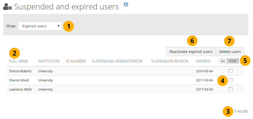
Task: Sort by the Suspending Administrator column header
Action: tap(117, 61)
